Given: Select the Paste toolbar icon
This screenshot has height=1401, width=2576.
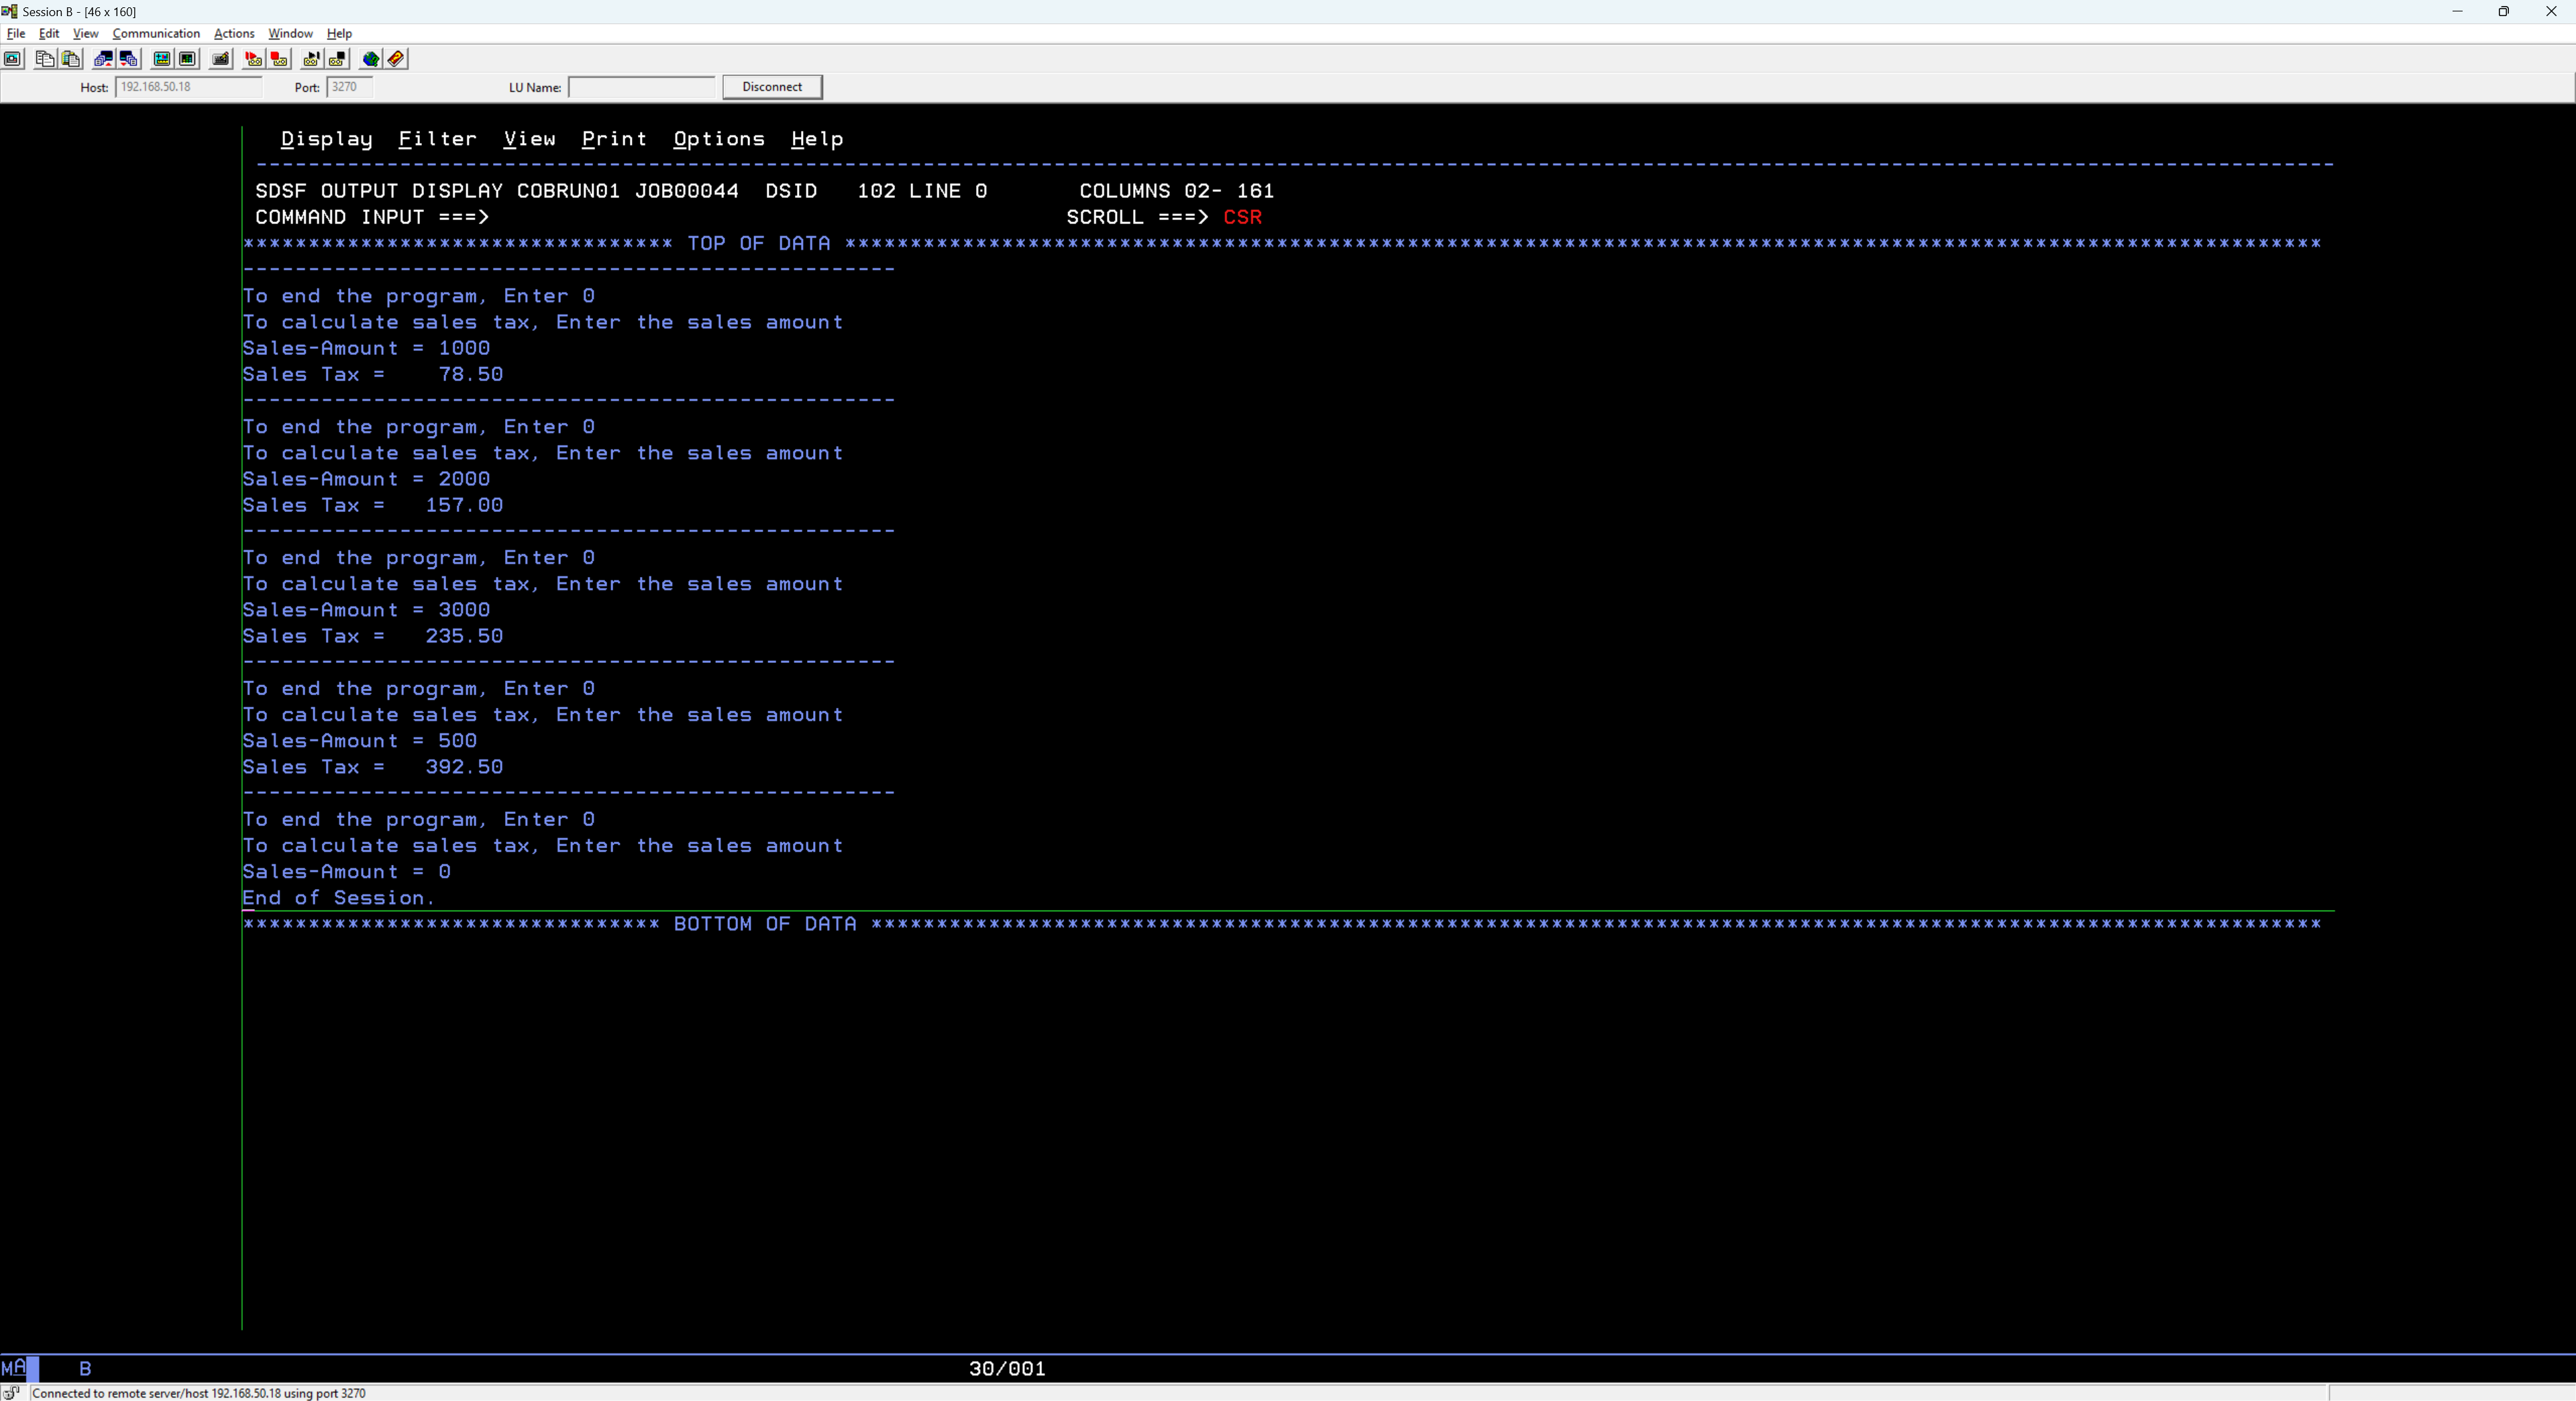Looking at the screenshot, I should coord(70,59).
